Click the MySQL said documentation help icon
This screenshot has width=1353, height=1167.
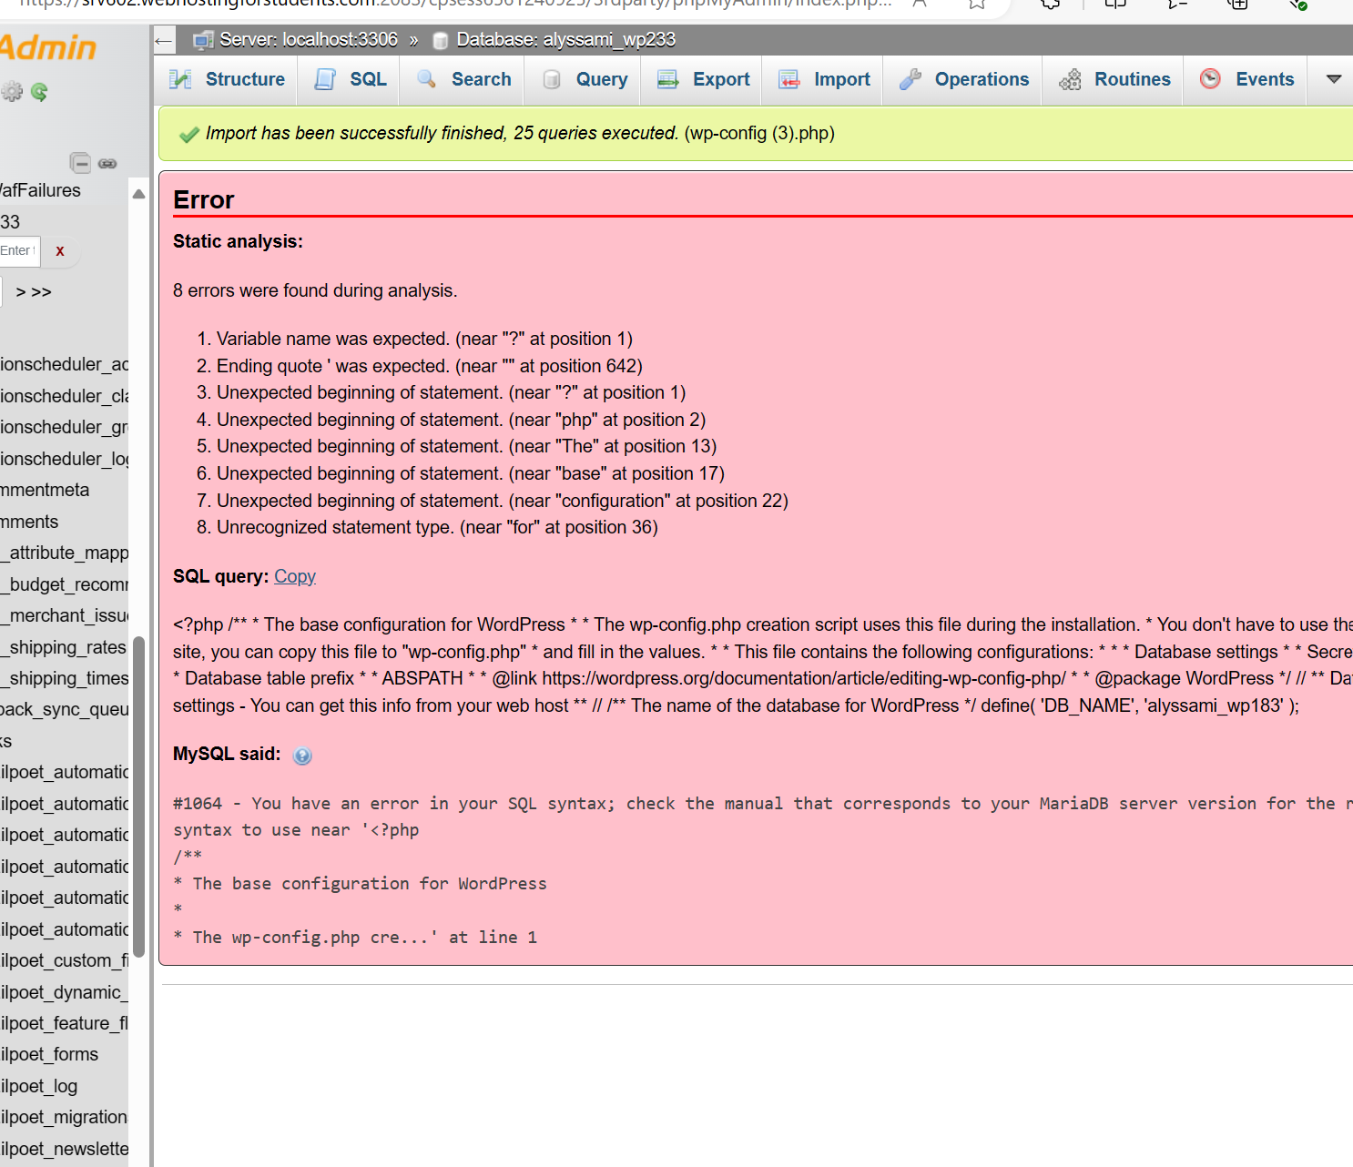click(x=302, y=756)
